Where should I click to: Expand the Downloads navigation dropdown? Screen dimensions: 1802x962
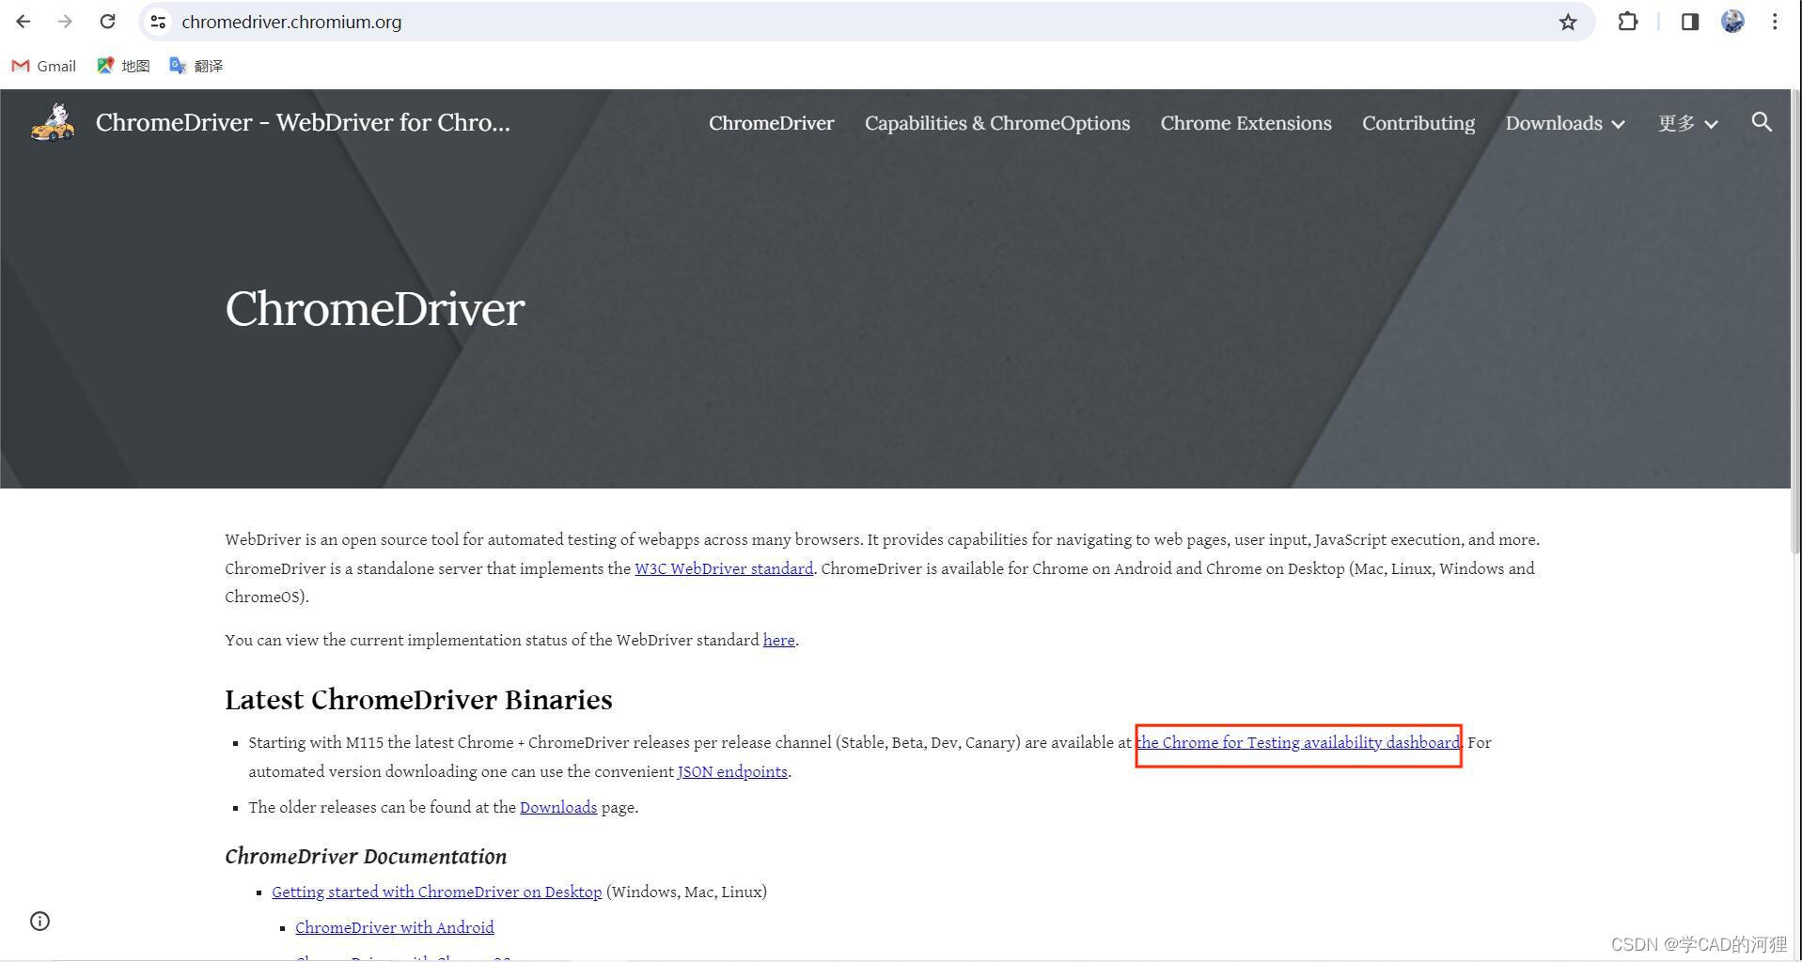pyautogui.click(x=1564, y=123)
